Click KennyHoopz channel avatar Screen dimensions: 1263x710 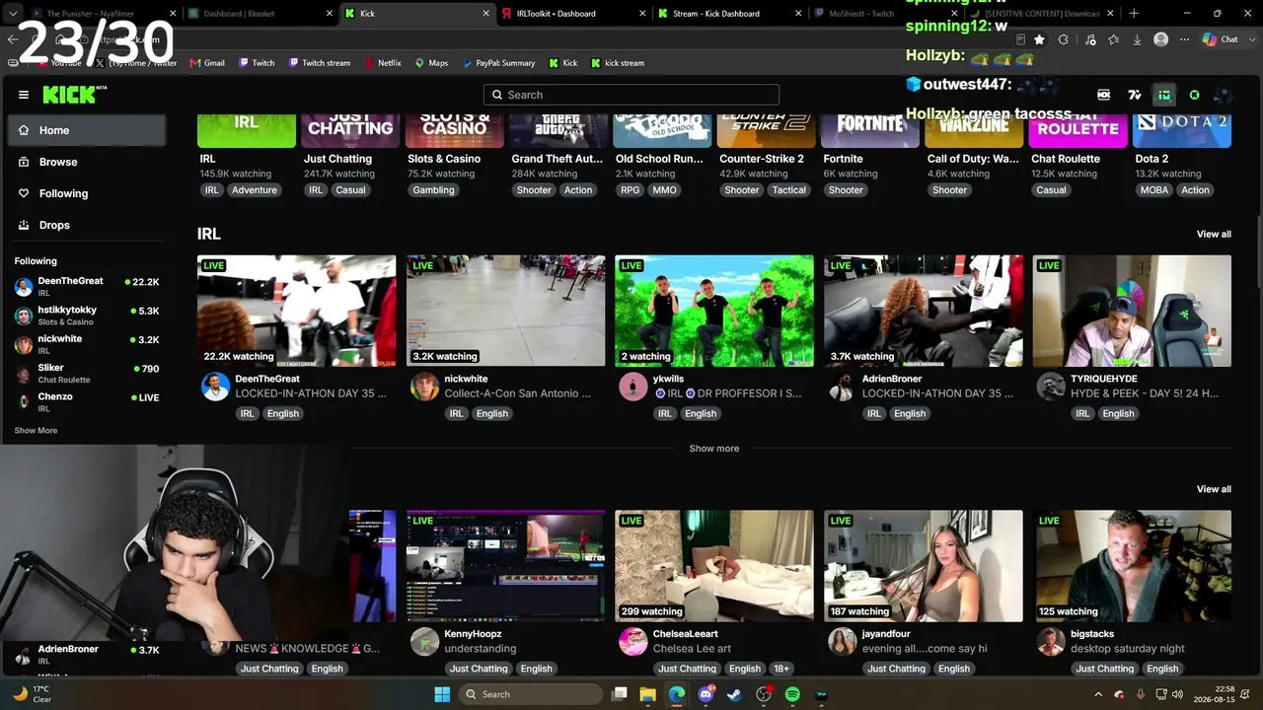click(424, 642)
